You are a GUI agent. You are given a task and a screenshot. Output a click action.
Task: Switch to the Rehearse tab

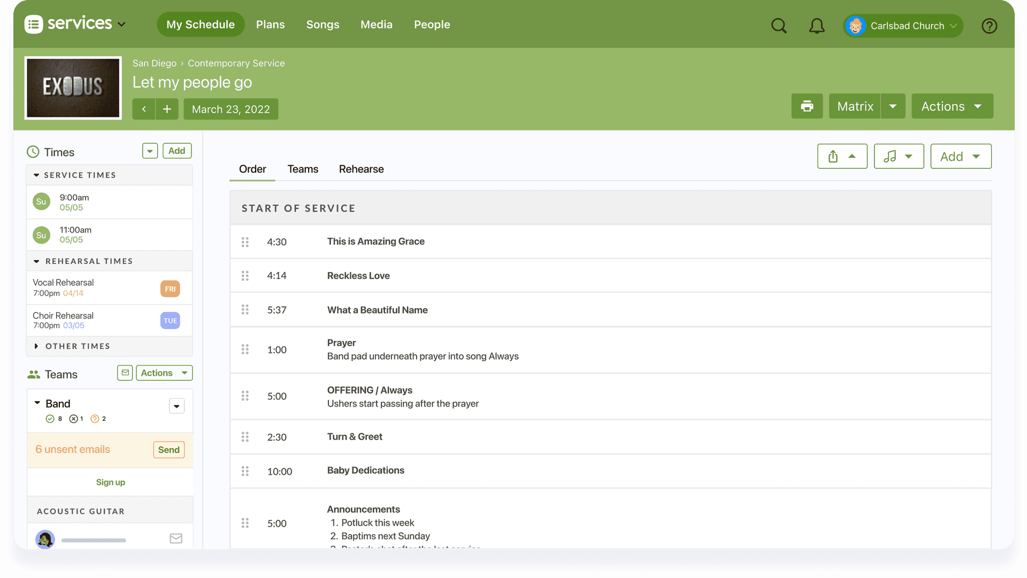(x=361, y=169)
